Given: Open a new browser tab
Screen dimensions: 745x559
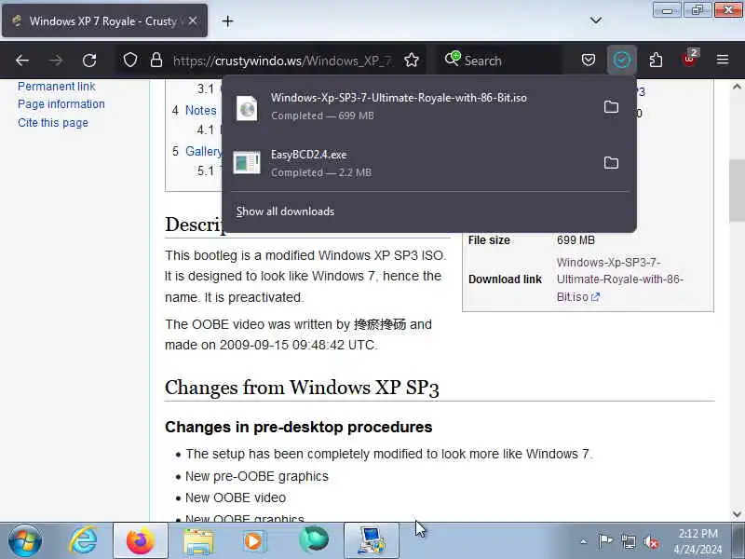Looking at the screenshot, I should 227,20.
